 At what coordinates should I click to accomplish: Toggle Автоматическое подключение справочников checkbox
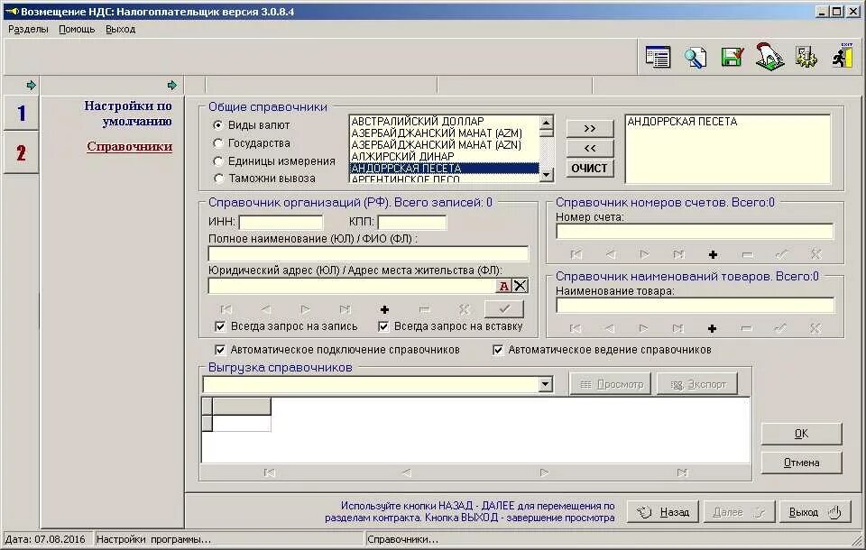point(220,350)
